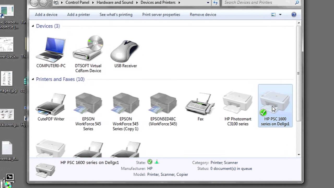Image resolution: width=334 pixels, height=188 pixels.
Task: Click the refresh arrows button beside address bar
Action: click(x=215, y=3)
